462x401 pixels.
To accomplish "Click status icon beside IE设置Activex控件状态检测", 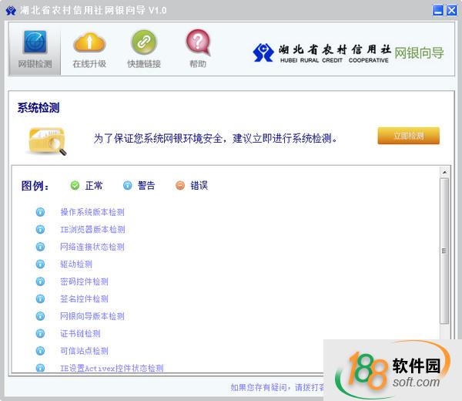I will [40, 368].
